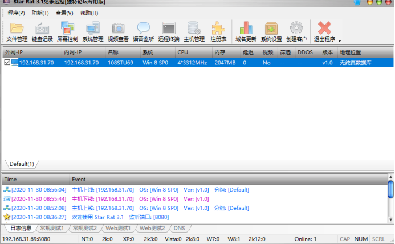This screenshot has width=395, height=244.
Task: Expand the toolbar overflow arrow after 退出程序
Action: point(340,41)
